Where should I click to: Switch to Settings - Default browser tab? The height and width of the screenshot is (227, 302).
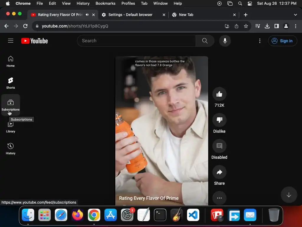click(x=130, y=15)
